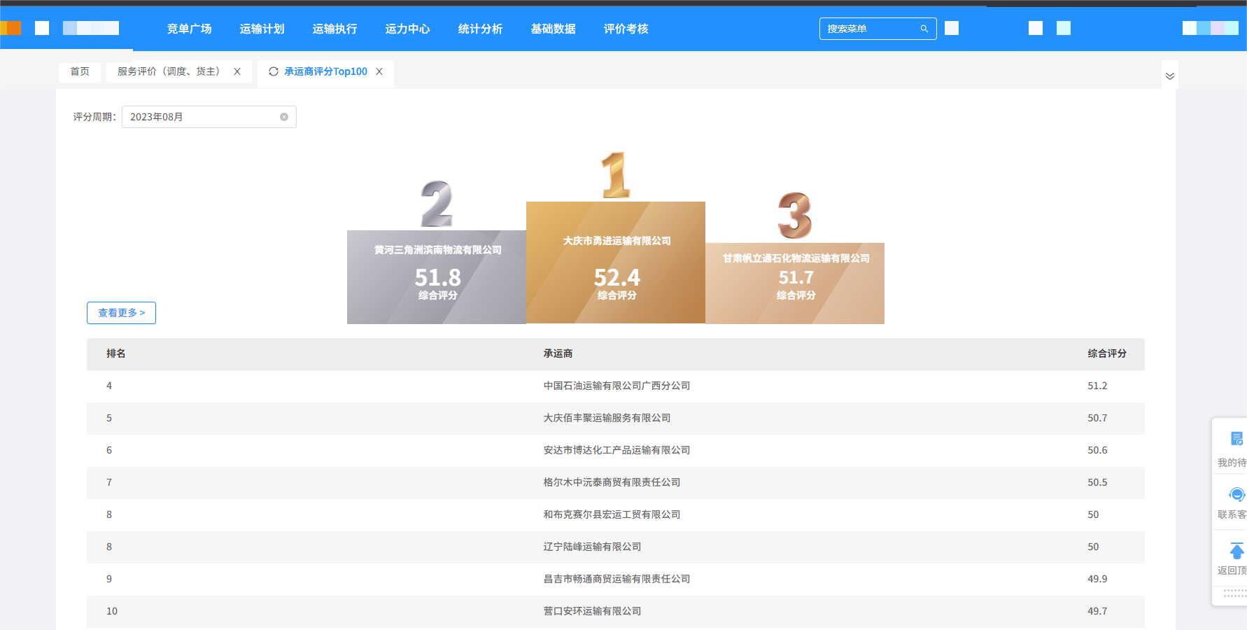The image size is (1247, 630).
Task: Select third place card 甘肃帆立通石化物流运输有限公司
Action: pos(795,283)
